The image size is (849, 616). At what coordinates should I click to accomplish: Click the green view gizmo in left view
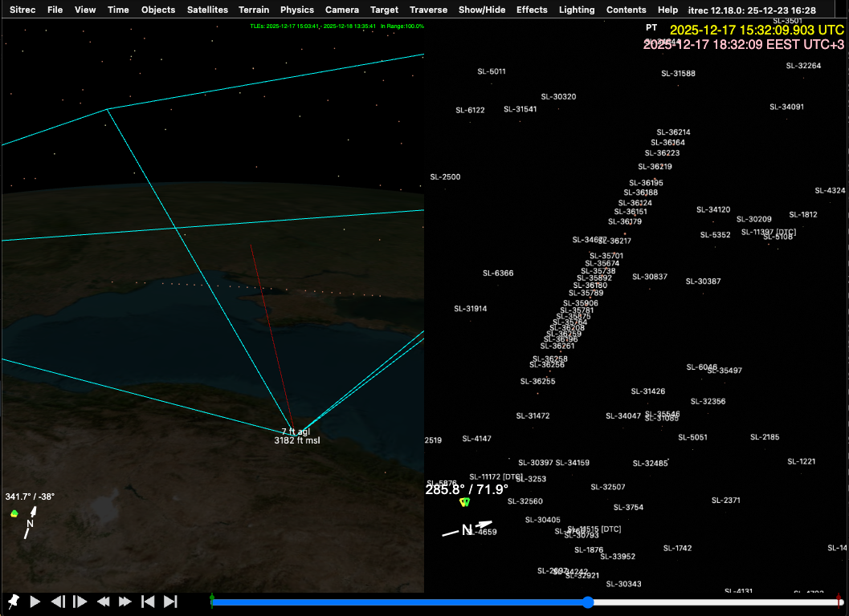click(x=14, y=513)
